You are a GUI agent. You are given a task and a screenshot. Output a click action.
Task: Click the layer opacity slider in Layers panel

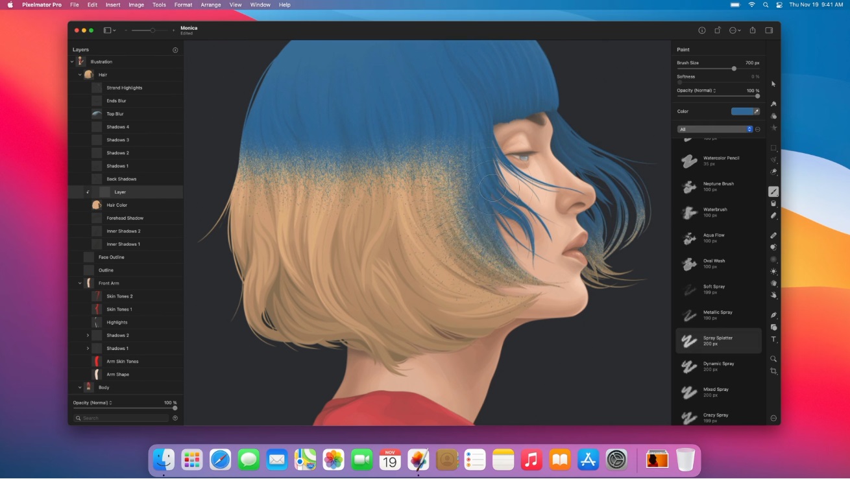(125, 408)
